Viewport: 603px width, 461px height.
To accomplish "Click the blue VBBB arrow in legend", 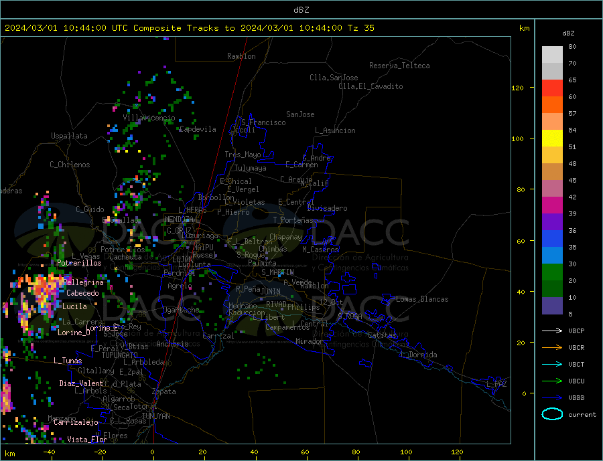I will (x=552, y=397).
